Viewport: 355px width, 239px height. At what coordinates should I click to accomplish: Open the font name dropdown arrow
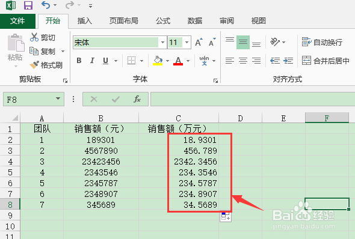pos(162,42)
